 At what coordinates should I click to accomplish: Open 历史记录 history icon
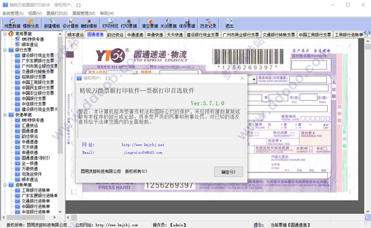208,23
